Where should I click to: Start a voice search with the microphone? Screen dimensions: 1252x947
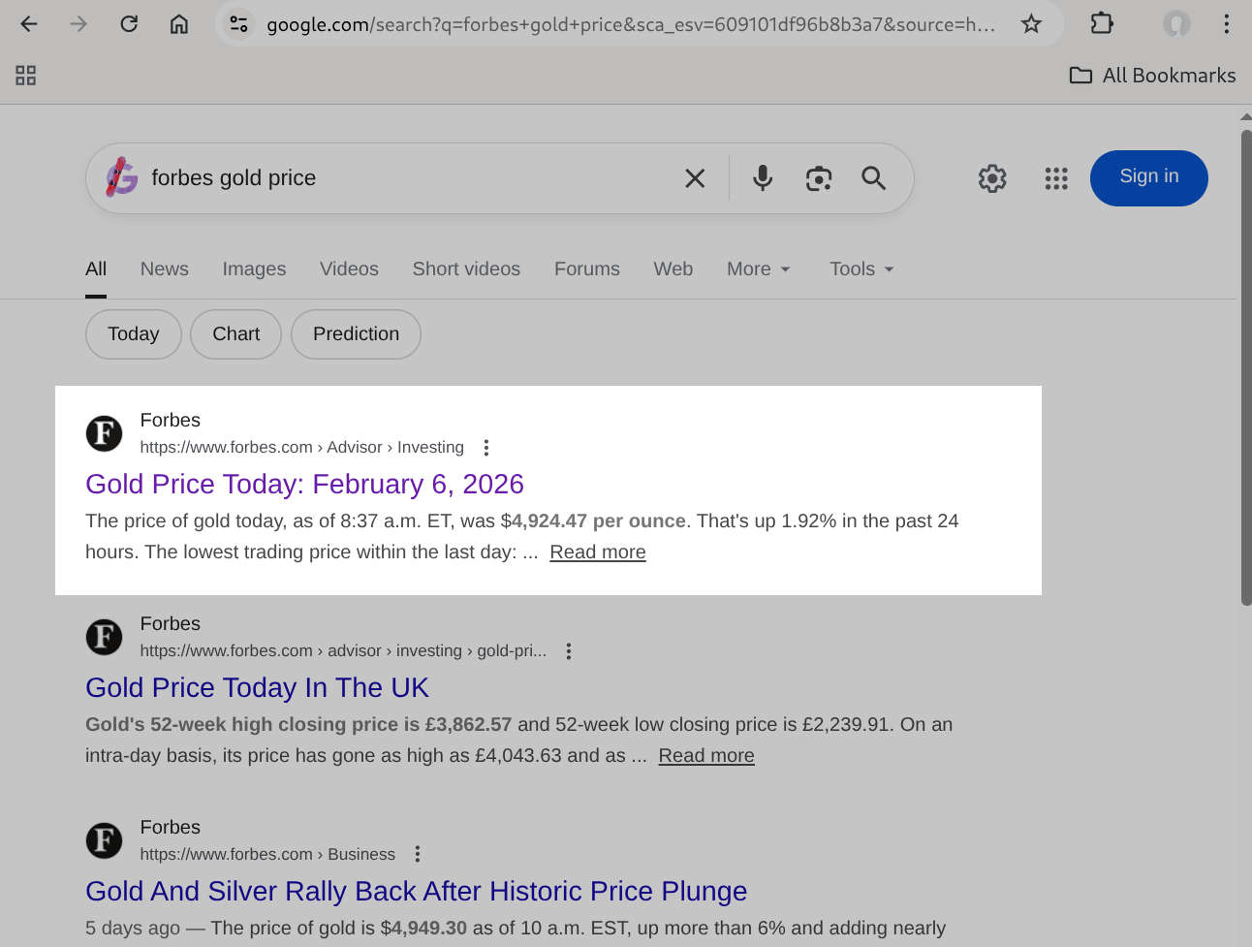tap(762, 177)
